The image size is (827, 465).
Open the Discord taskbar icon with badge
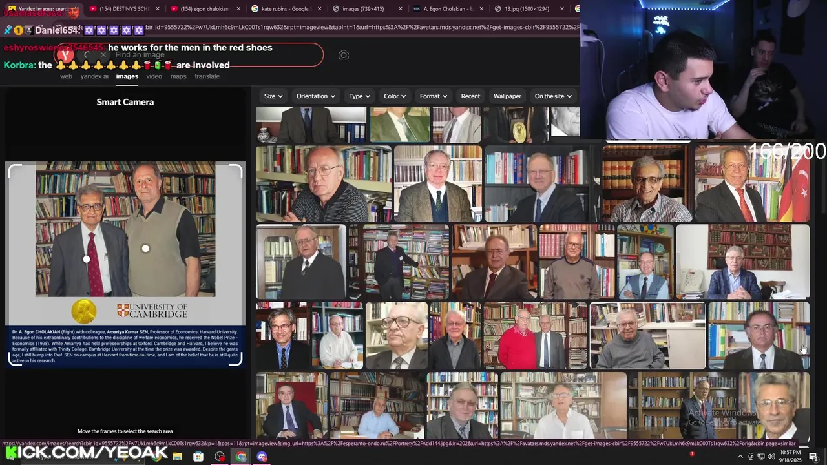pyautogui.click(x=262, y=457)
